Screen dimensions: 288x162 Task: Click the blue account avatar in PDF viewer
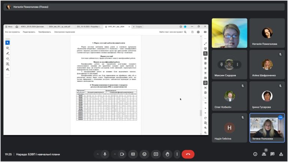coord(185,27)
